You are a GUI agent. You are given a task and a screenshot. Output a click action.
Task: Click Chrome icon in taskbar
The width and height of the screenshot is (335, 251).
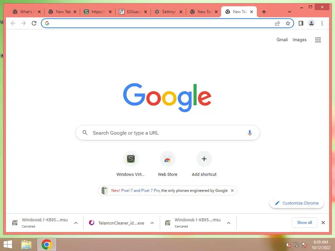pyautogui.click(x=47, y=244)
